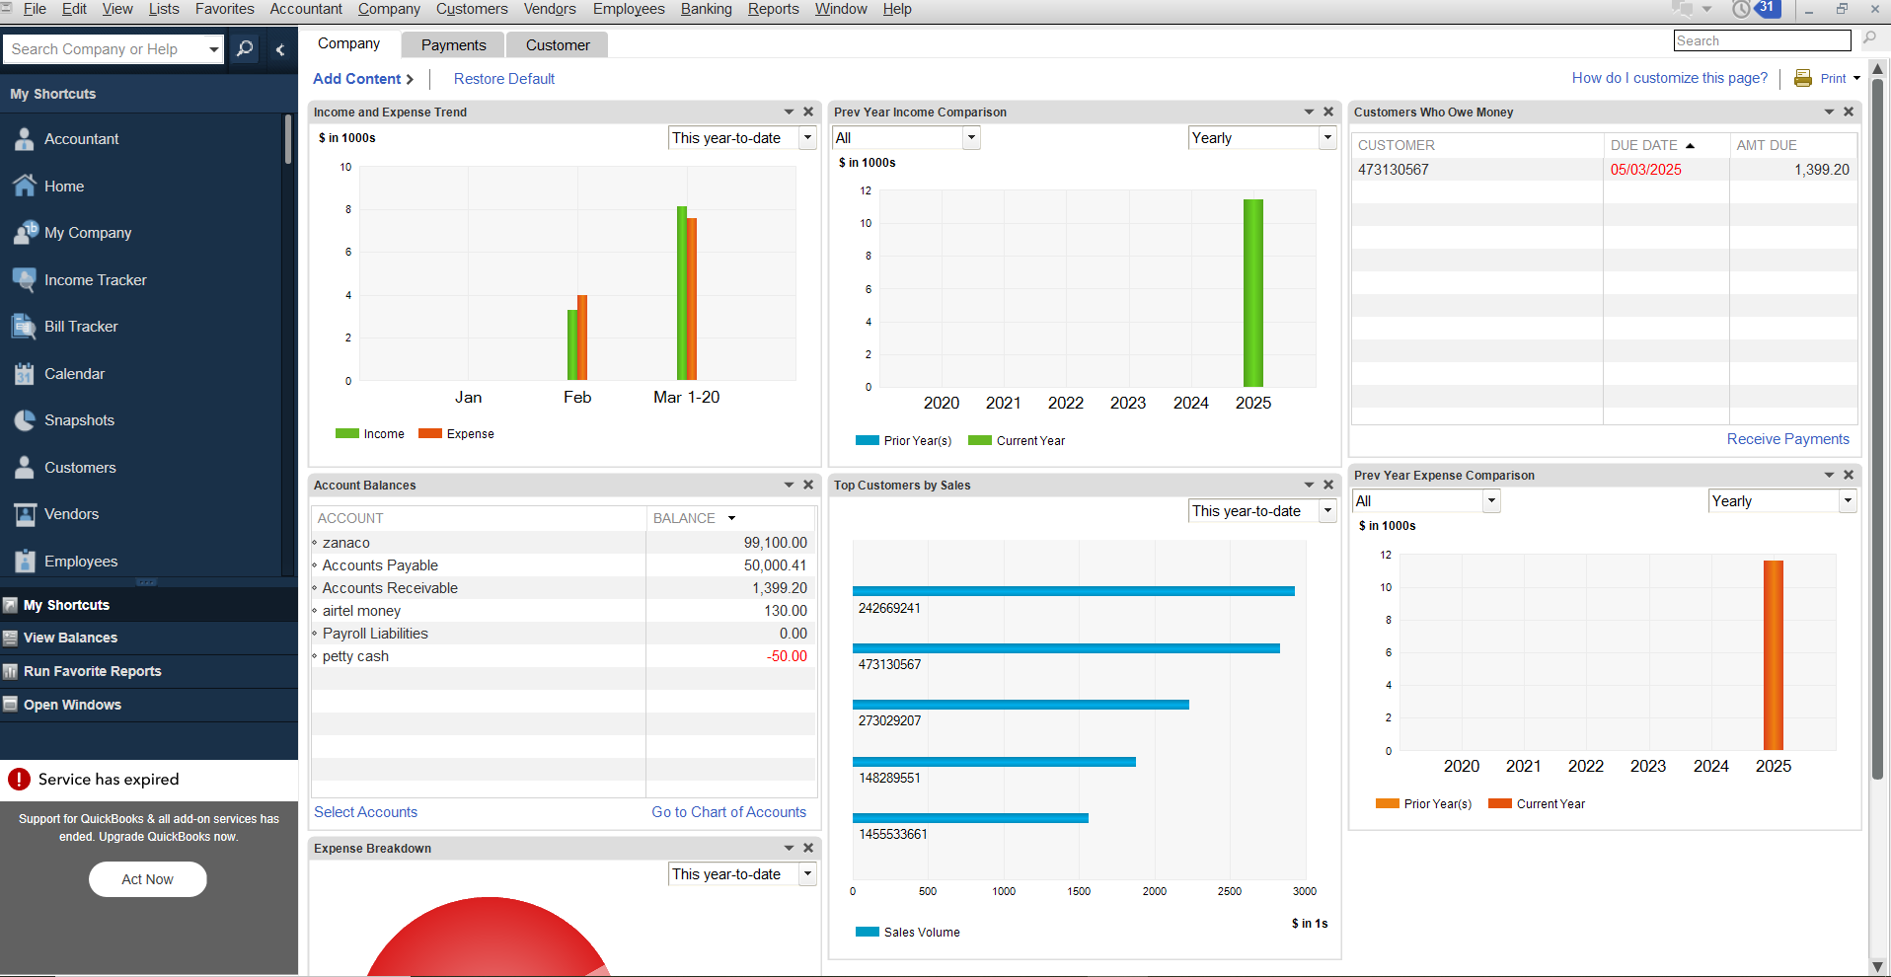Viewport: 1891px width, 977px height.
Task: Click Restore Default link
Action: point(504,79)
